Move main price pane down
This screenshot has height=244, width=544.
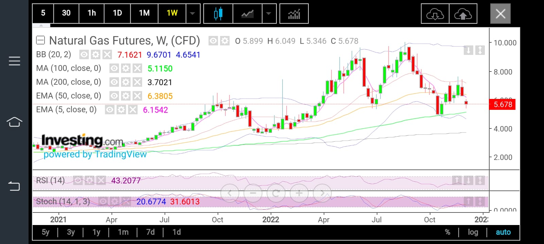[468, 50]
